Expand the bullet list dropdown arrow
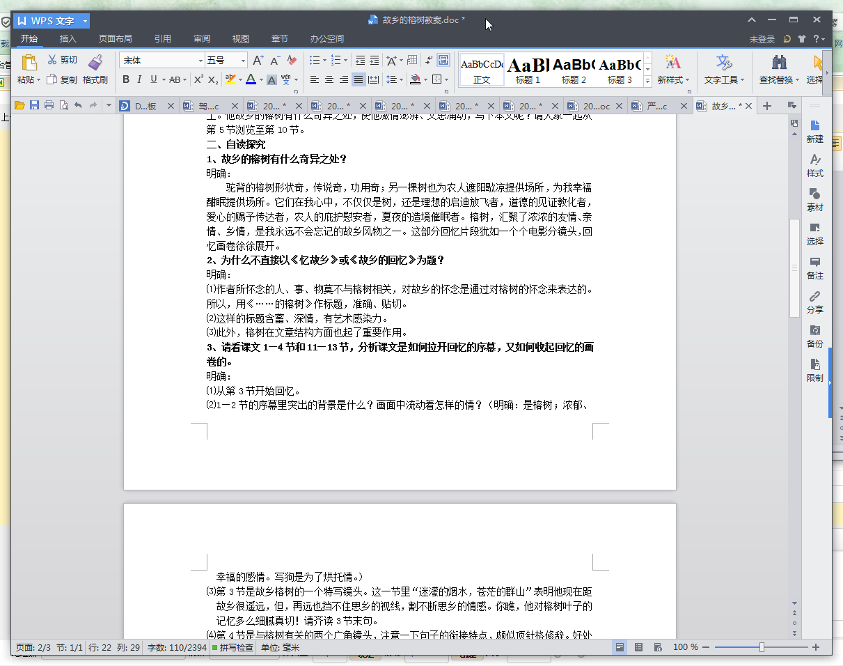Image resolution: width=843 pixels, height=666 pixels. click(x=324, y=61)
